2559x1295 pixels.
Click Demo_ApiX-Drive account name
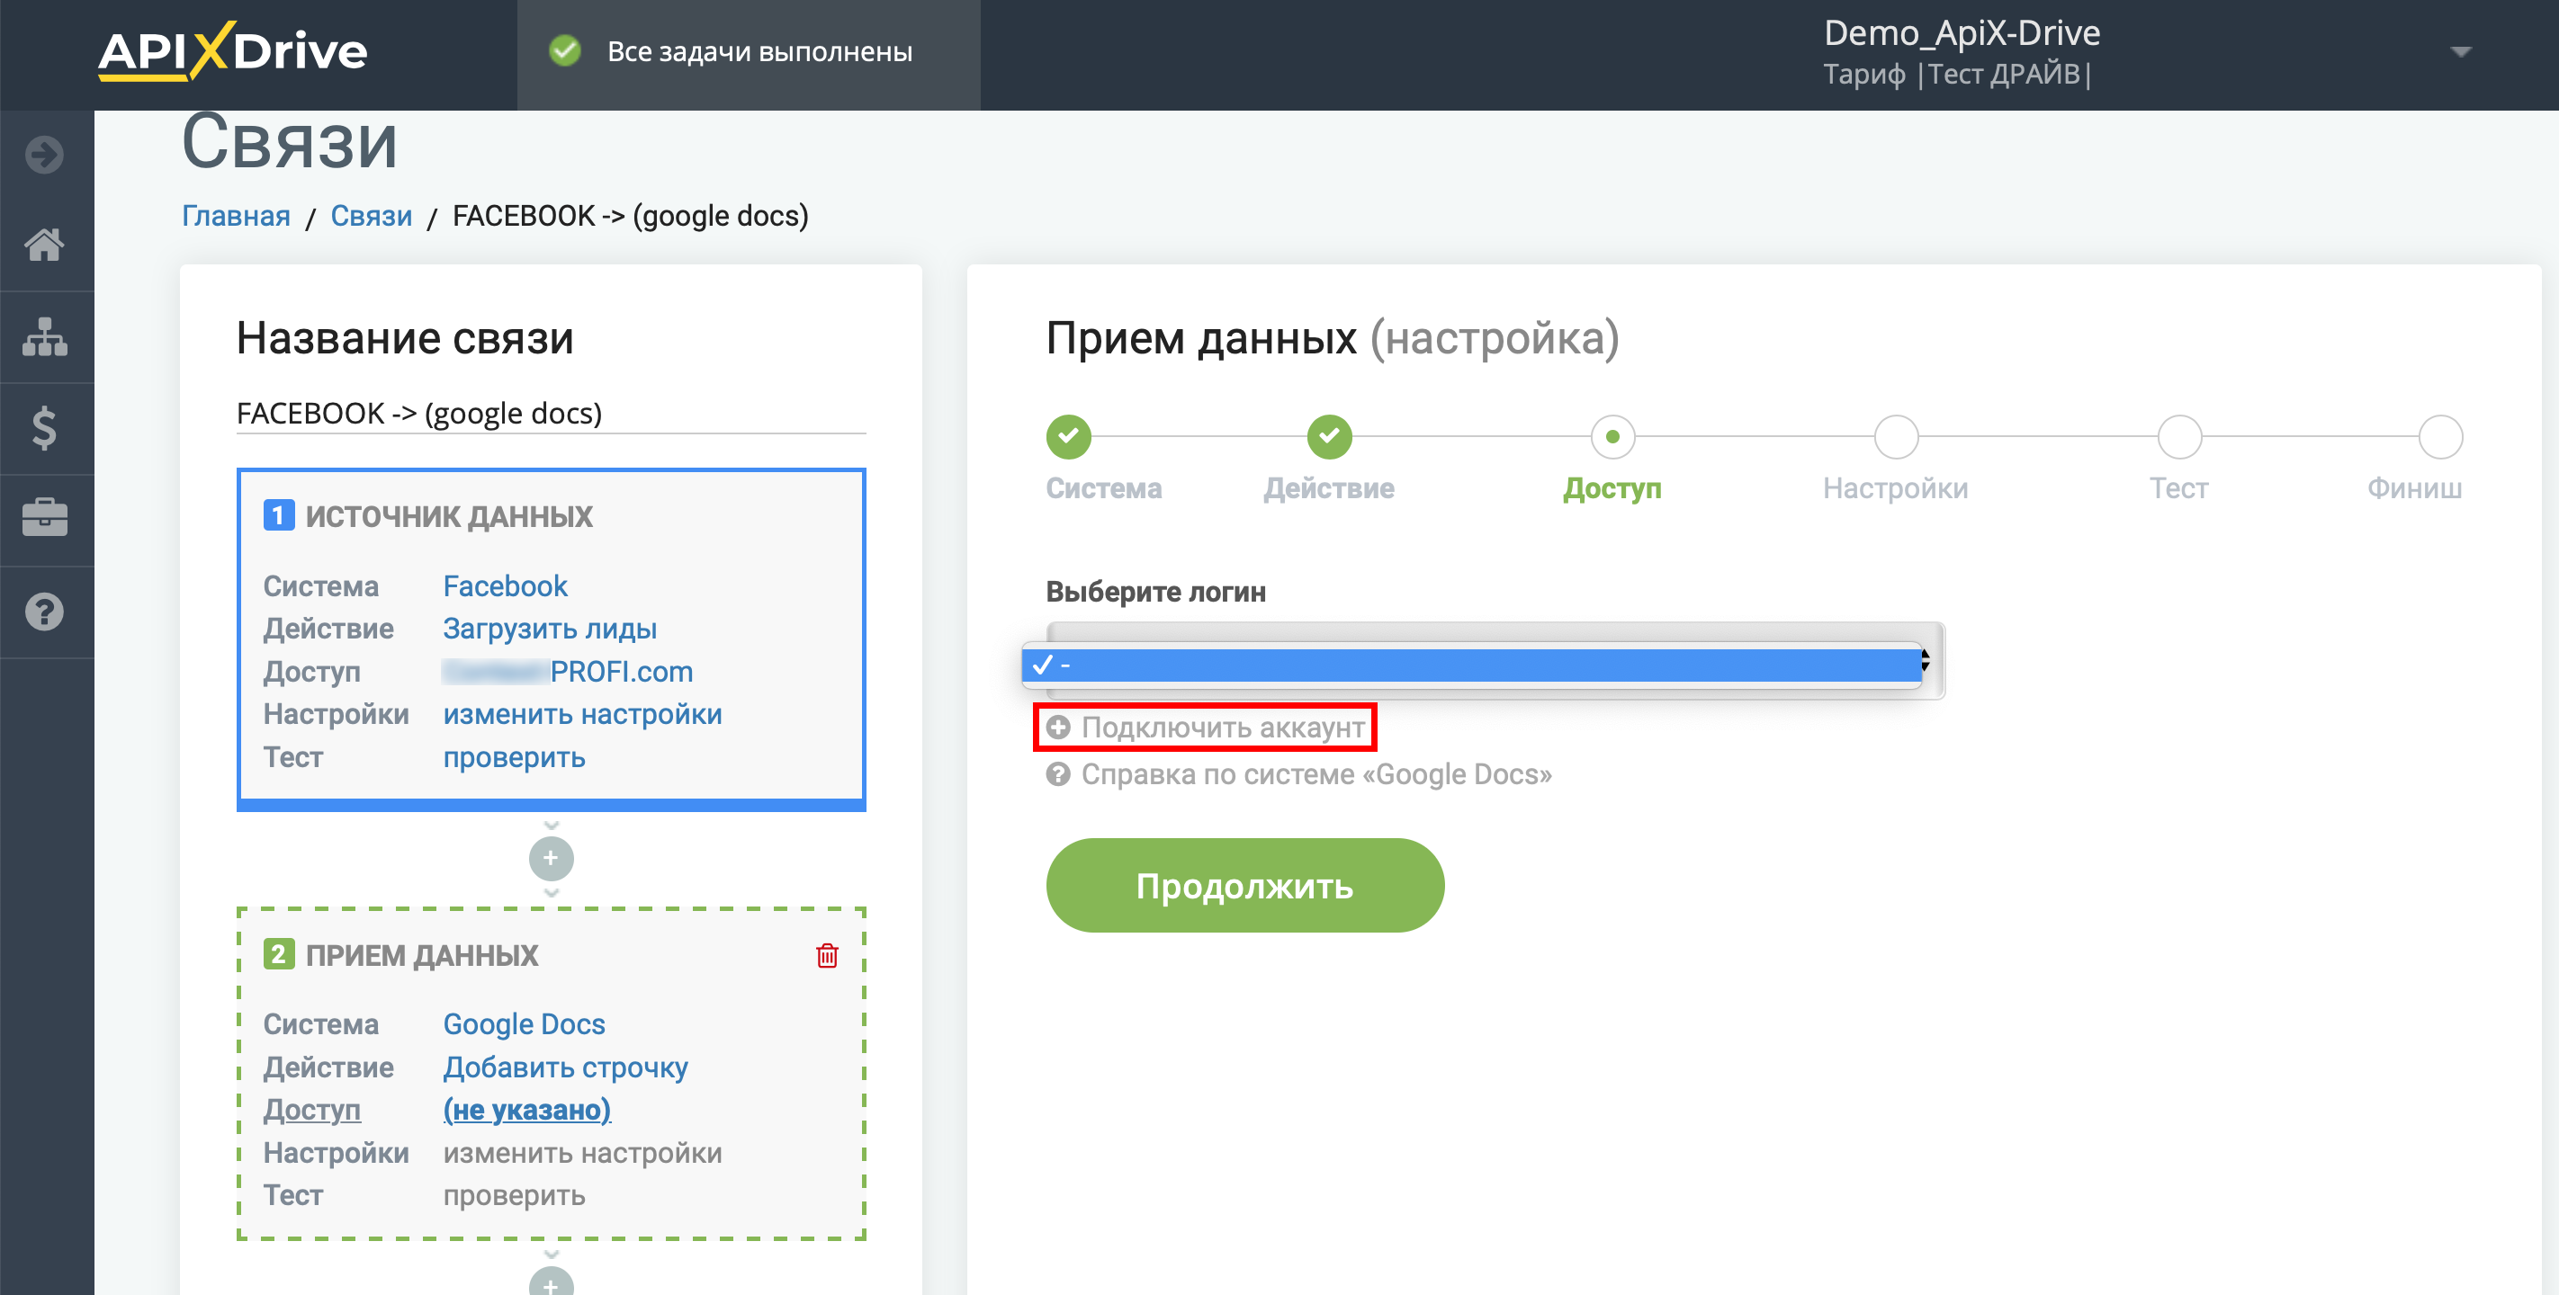click(x=1962, y=32)
